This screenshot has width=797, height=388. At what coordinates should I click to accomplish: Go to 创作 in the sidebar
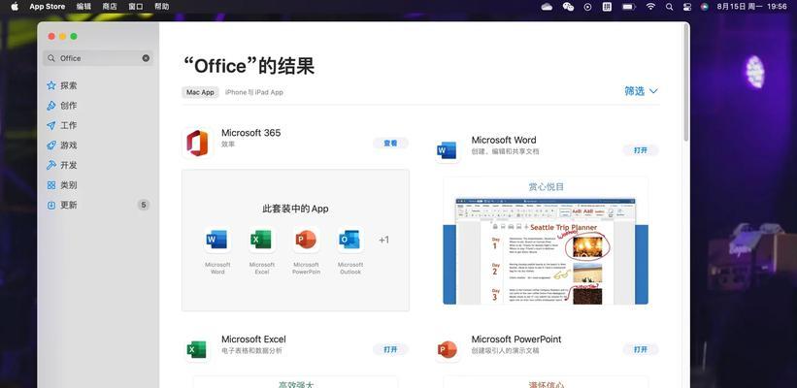coord(61,106)
